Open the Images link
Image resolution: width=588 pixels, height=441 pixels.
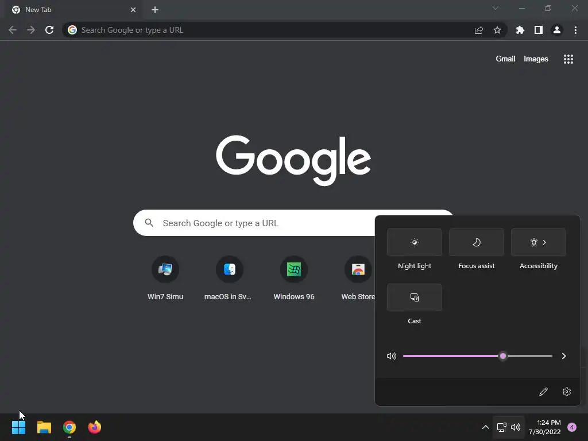click(x=536, y=59)
